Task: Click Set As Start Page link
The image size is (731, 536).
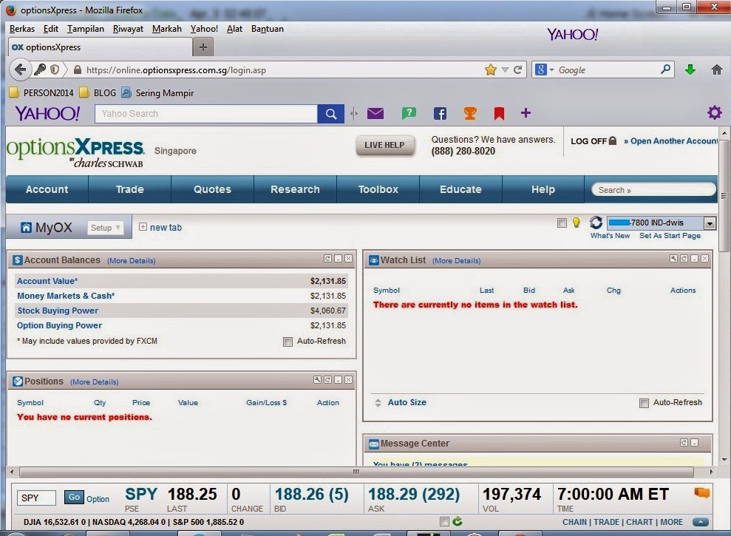Action: [670, 236]
